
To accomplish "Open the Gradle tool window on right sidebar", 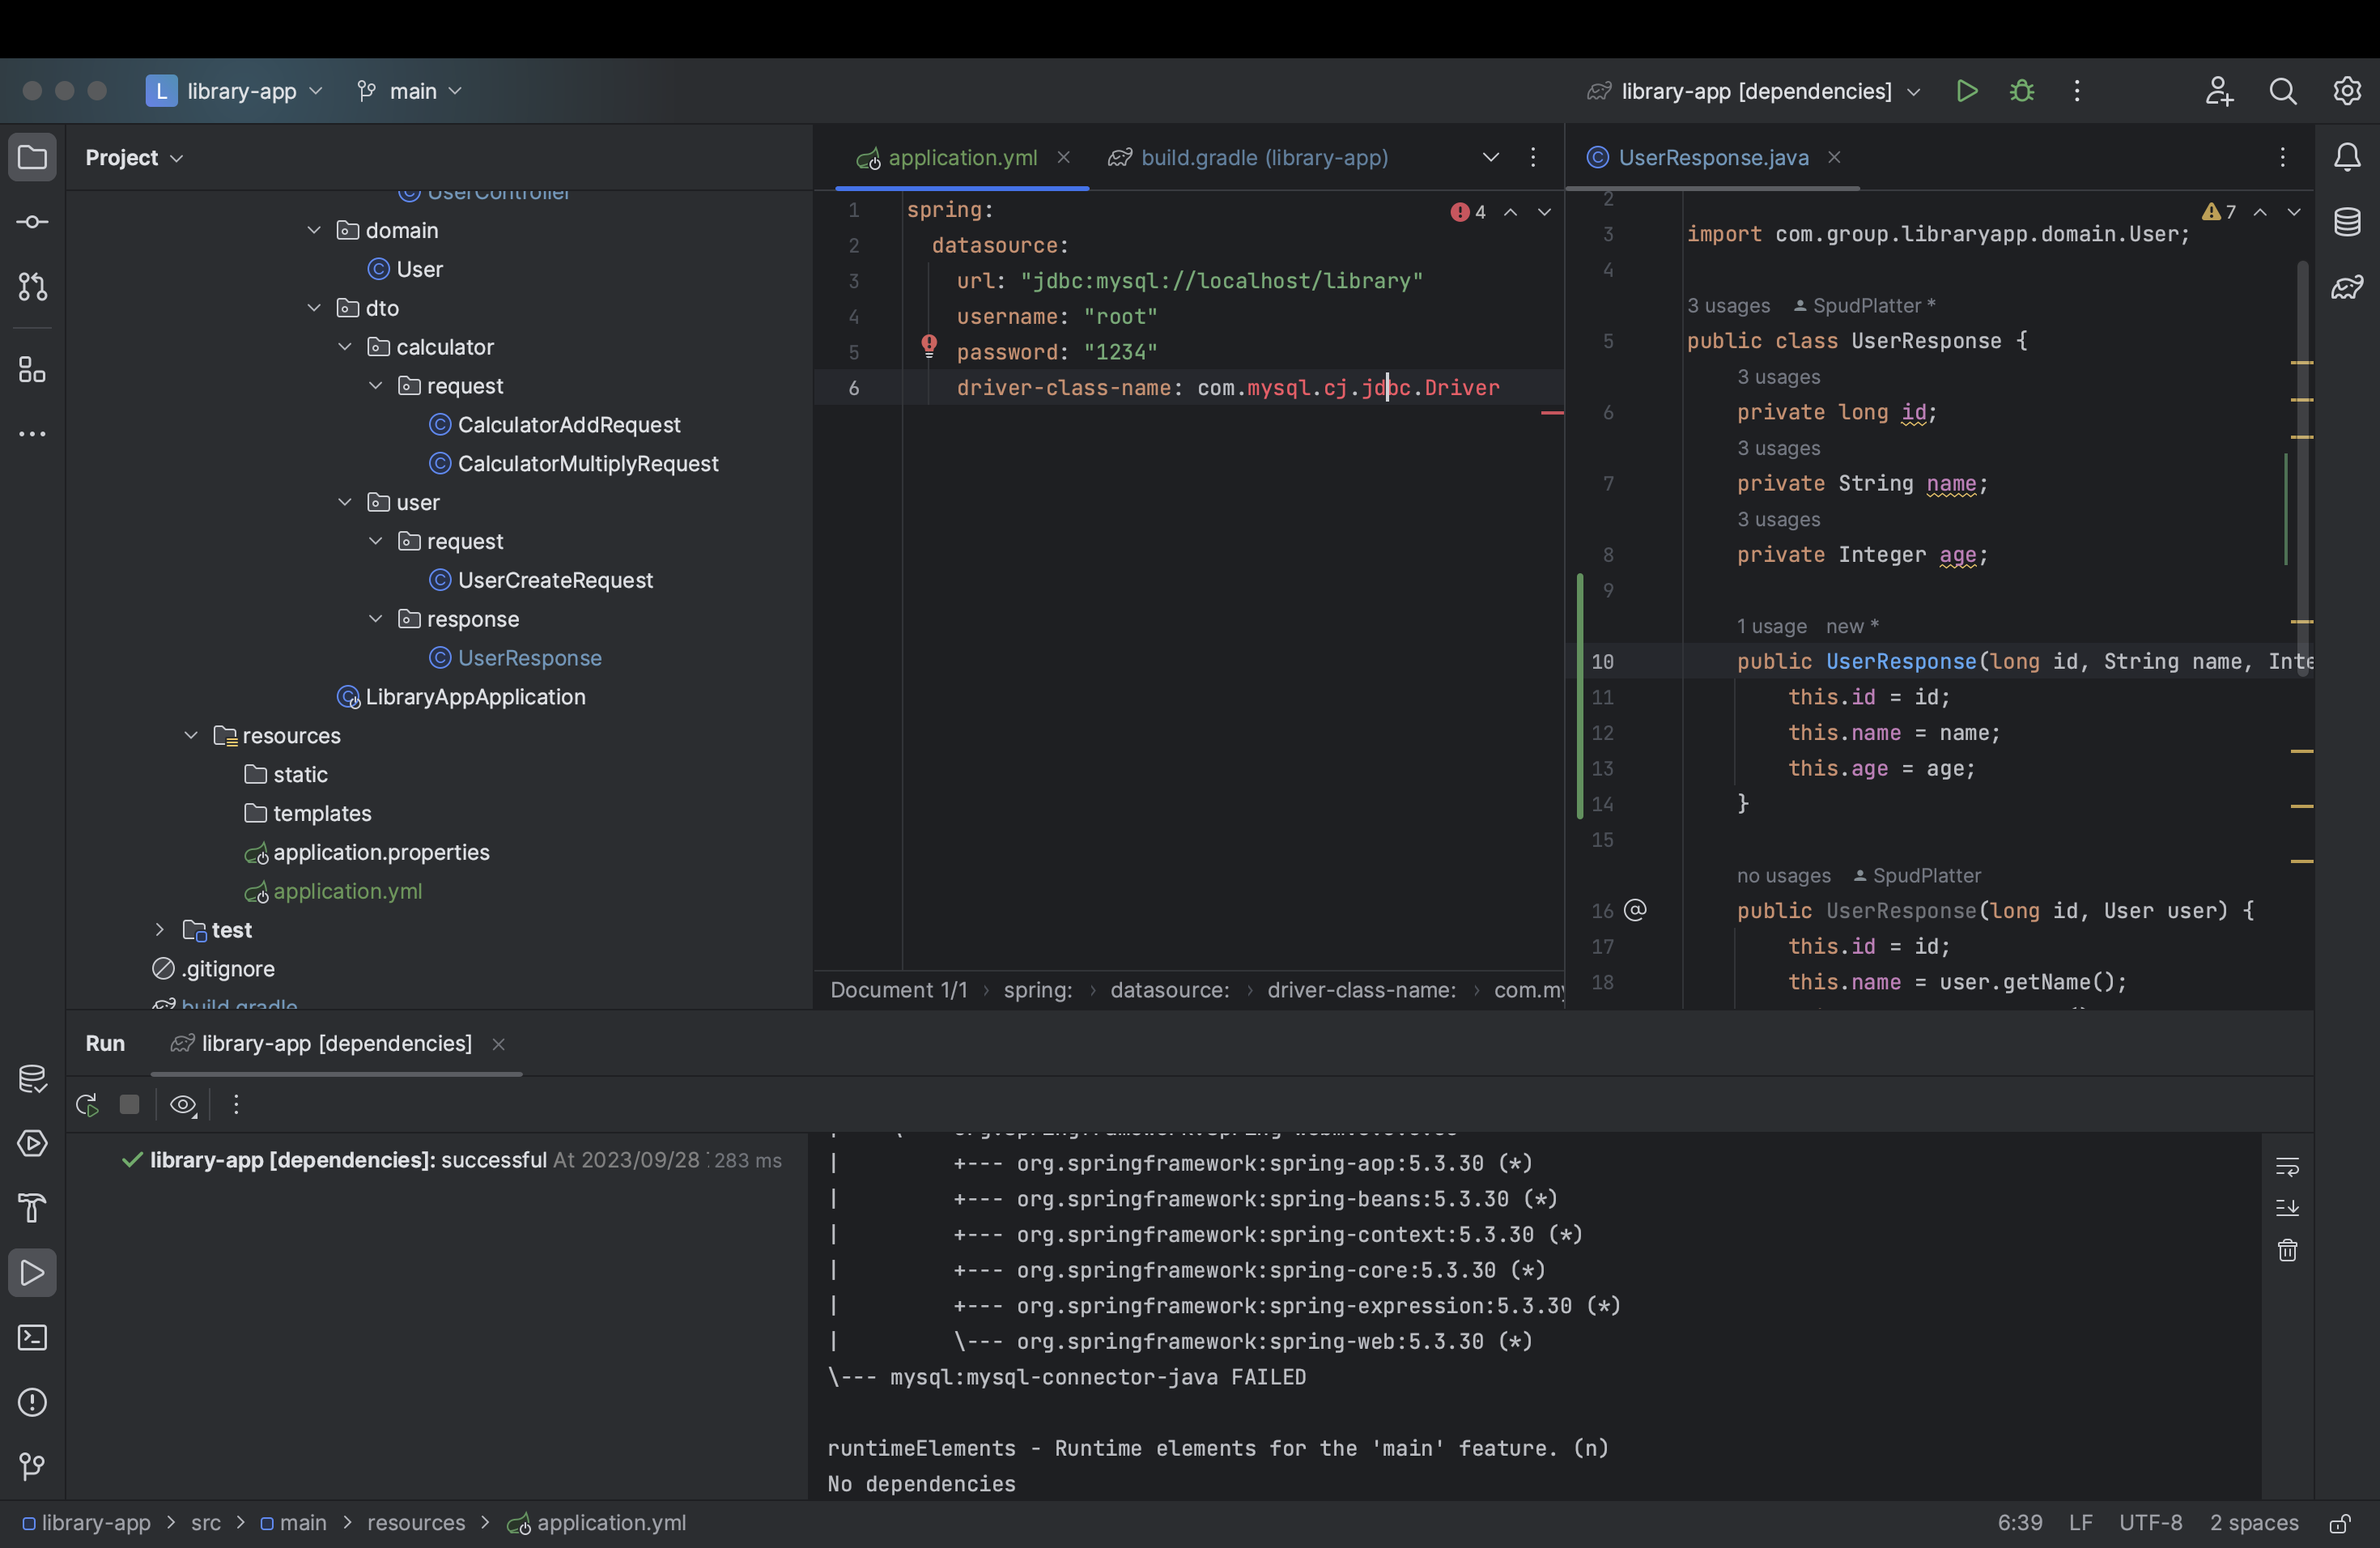I will point(2347,287).
